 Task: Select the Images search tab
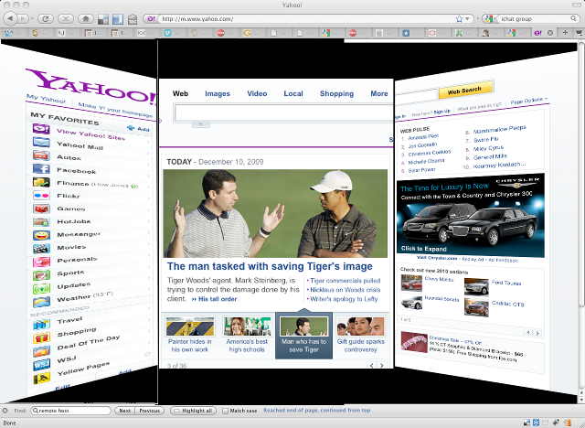(x=218, y=93)
